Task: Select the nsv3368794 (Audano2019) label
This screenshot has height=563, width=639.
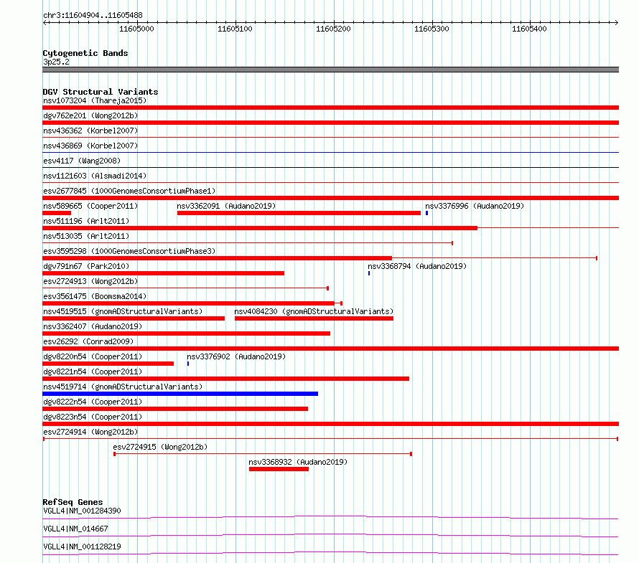Action: click(417, 266)
